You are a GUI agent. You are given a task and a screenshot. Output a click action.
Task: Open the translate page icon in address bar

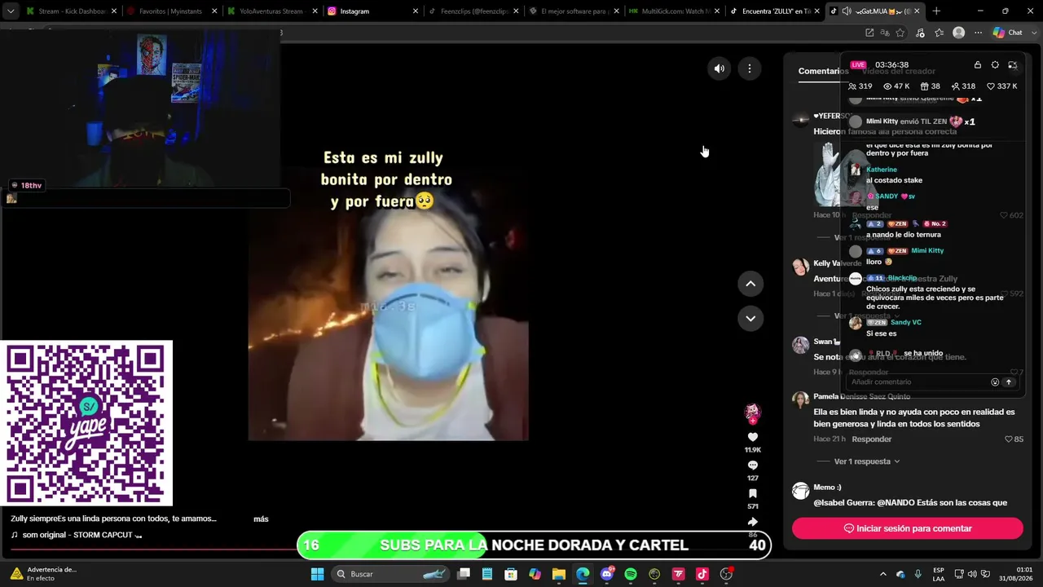click(x=885, y=33)
